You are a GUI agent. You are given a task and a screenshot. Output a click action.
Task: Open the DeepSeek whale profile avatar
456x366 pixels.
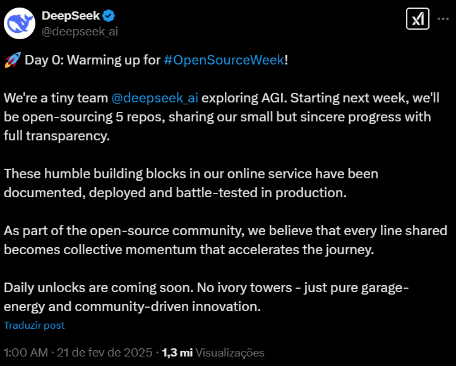tap(20, 23)
